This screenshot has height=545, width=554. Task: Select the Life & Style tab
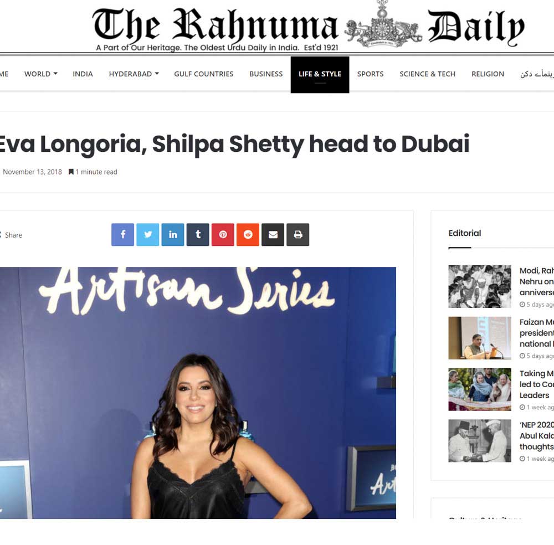click(x=320, y=75)
